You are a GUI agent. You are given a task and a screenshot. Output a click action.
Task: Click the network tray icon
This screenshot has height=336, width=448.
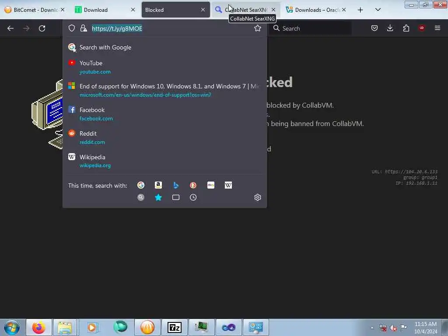click(x=383, y=328)
